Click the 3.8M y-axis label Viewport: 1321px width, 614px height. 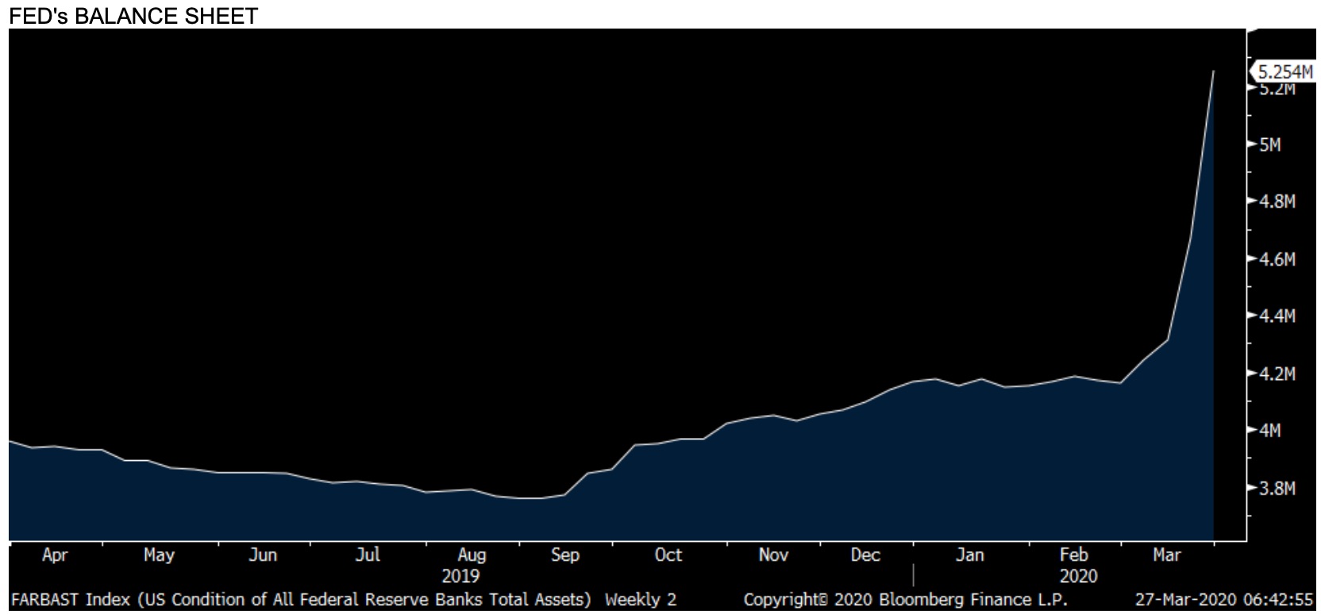pyautogui.click(x=1277, y=488)
